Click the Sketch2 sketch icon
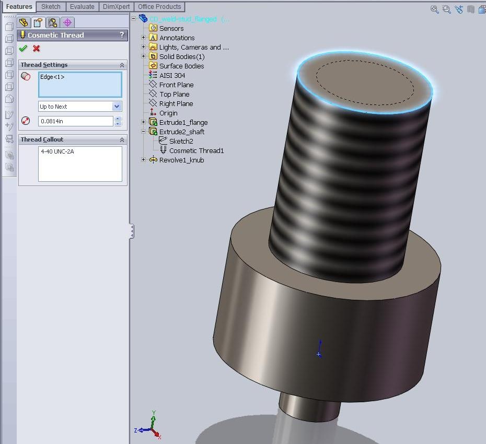Image resolution: width=486 pixels, height=444 pixels. [163, 141]
